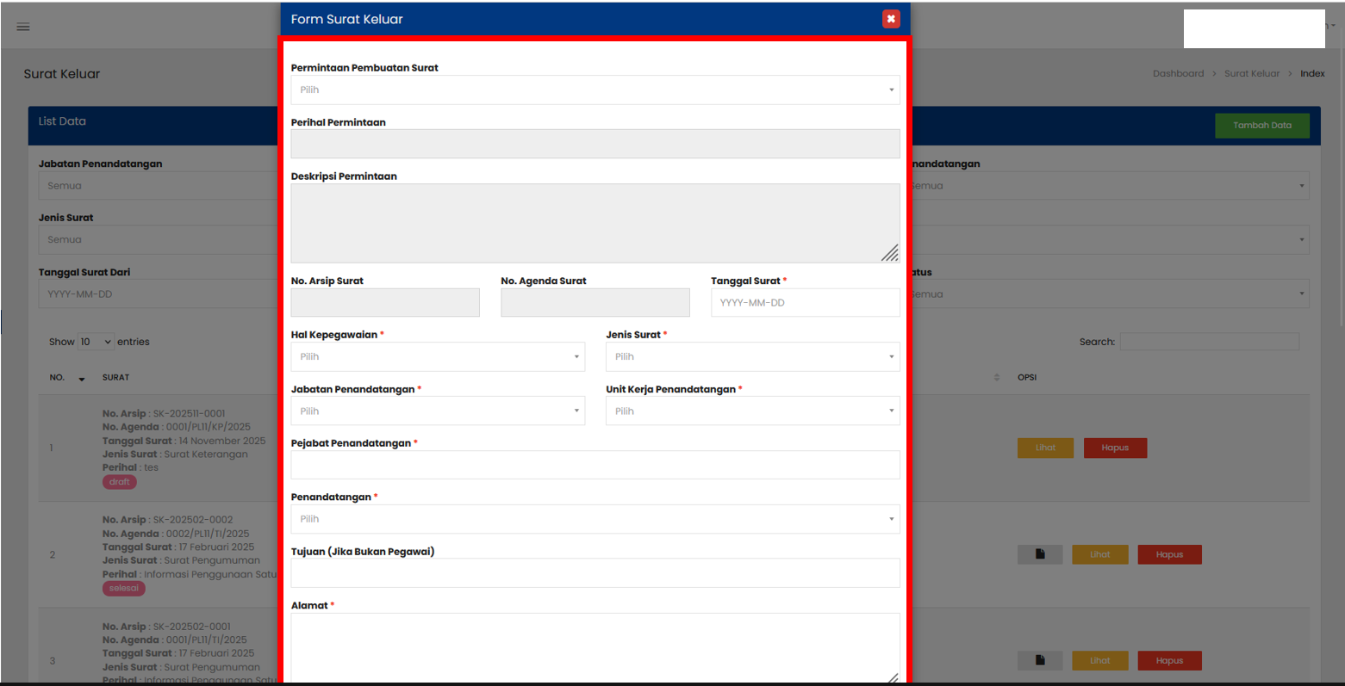Click resize handle of Alamat textarea
Viewport: 1345px width, 686px height.
click(x=892, y=677)
